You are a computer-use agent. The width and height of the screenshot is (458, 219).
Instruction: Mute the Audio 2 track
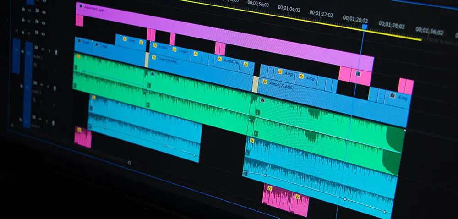pos(42,84)
